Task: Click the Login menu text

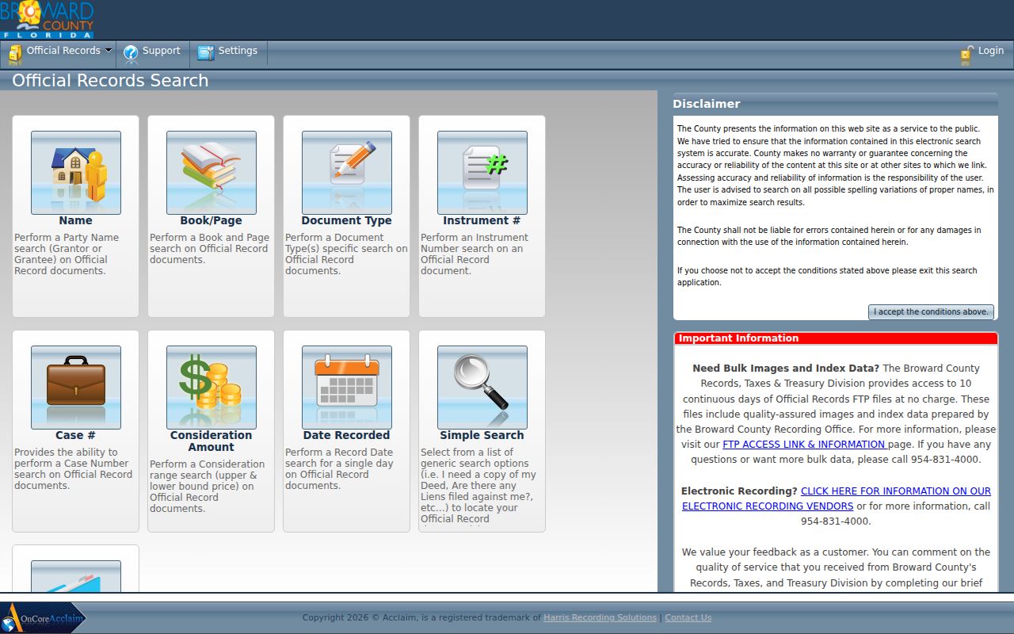Action: tap(991, 51)
